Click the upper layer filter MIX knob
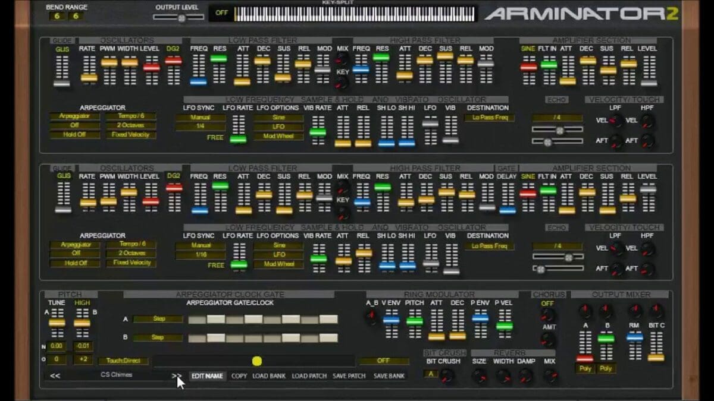The height and width of the screenshot is (401, 714). coord(343,59)
